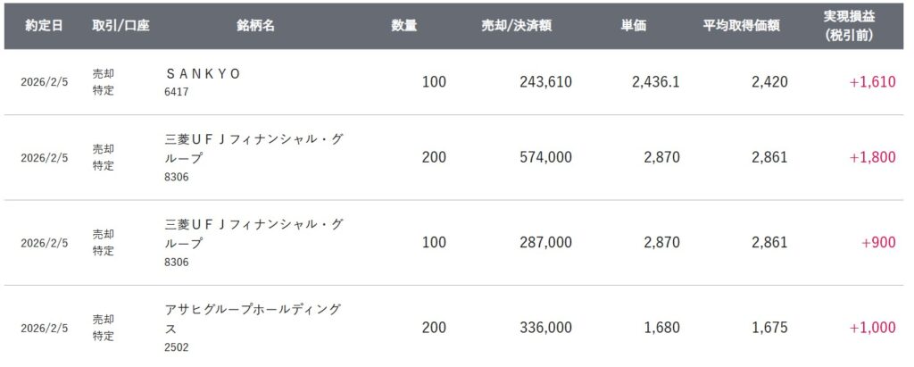The width and height of the screenshot is (914, 367).
Task: Click the +1,000 realized profit value
Action: coord(872,328)
